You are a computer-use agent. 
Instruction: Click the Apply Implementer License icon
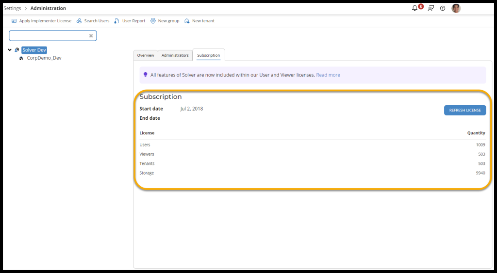coord(14,21)
